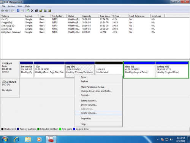The width and height of the screenshot is (190, 143).
Task: Click the drive icon beside (C:) volume
Action: 2,19
